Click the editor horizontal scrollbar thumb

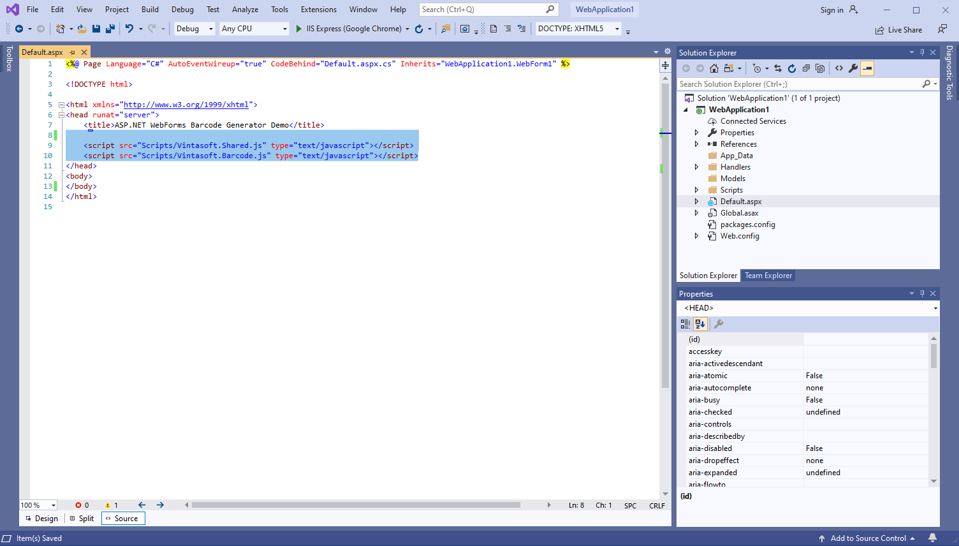pyautogui.click(x=356, y=505)
